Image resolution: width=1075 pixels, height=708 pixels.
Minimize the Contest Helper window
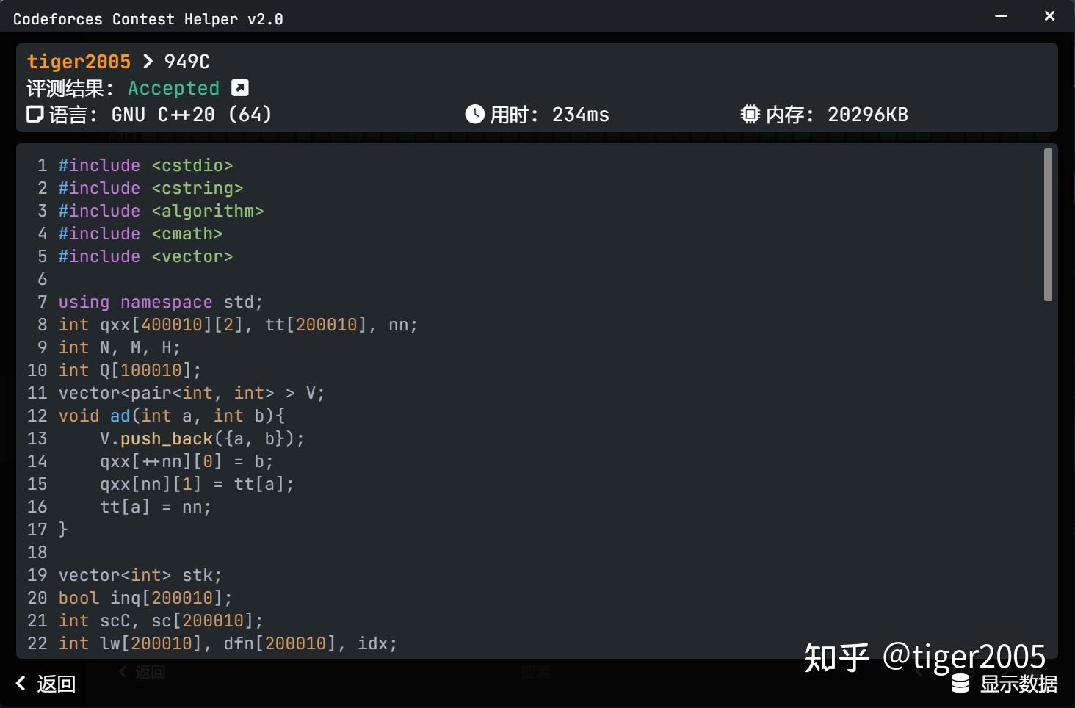[1001, 16]
